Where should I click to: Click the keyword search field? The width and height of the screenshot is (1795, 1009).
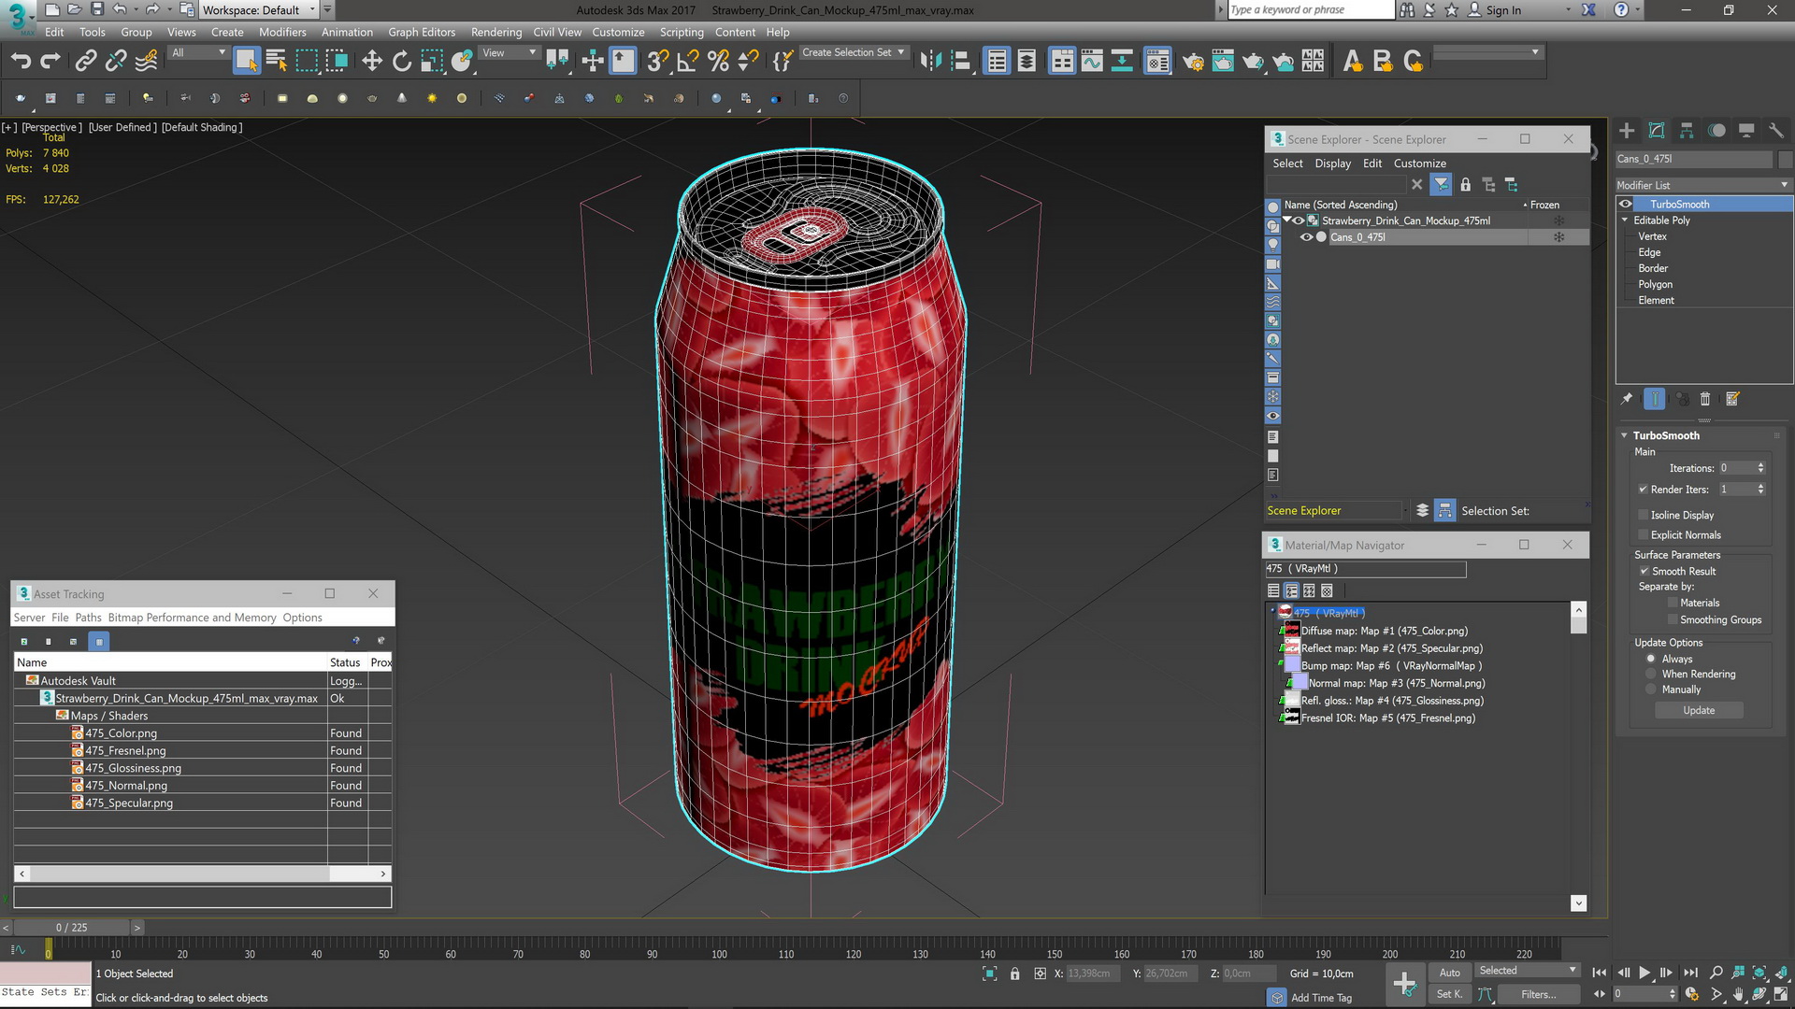pyautogui.click(x=1310, y=9)
